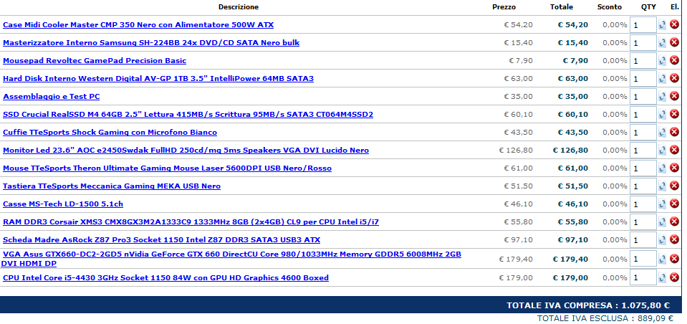Edit quantity field for AOC monitor
This screenshot has width=687, height=324.
click(643, 151)
